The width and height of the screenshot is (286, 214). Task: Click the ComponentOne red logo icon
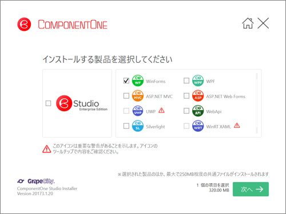[x=24, y=25]
